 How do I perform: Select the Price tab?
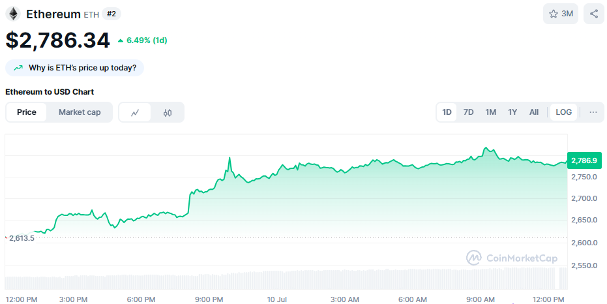click(x=26, y=112)
